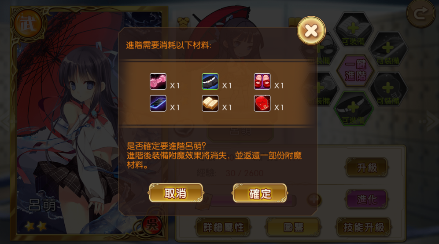The height and width of the screenshot is (244, 439).
Task: Click the 武 type badge
Action: 28,24
